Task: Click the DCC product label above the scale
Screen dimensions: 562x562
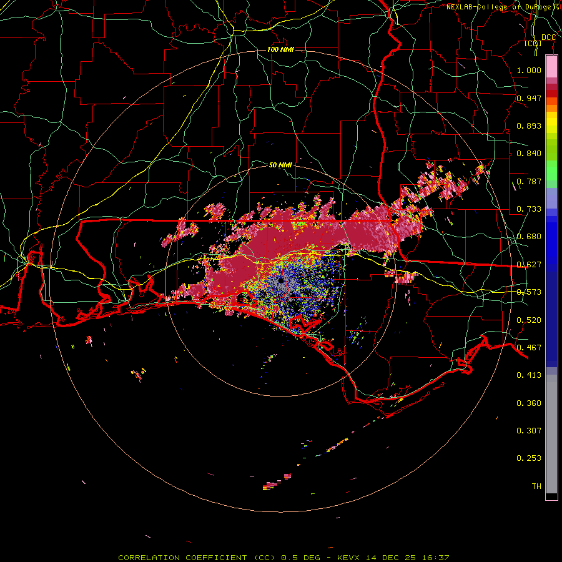Action: tap(548, 37)
